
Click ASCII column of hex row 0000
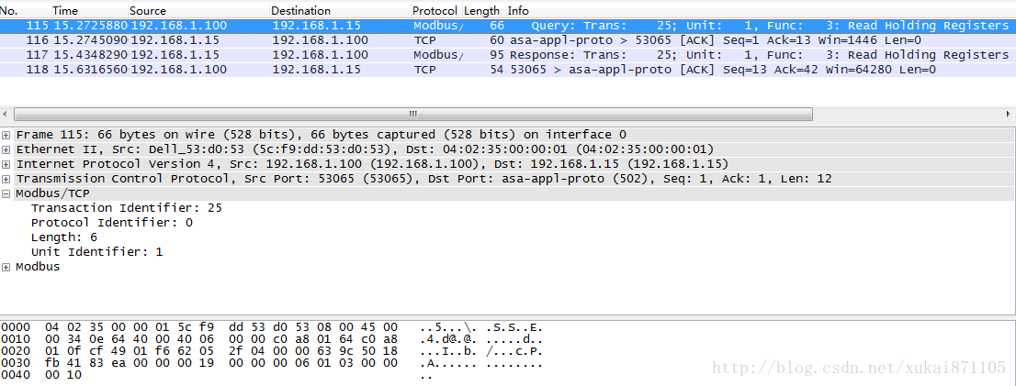(x=481, y=327)
